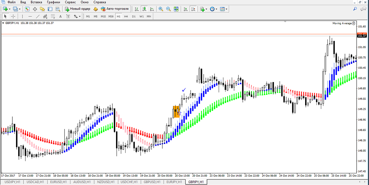The image size is (369, 185).
Task: Insert text with the A tool
Action: coord(60,16)
